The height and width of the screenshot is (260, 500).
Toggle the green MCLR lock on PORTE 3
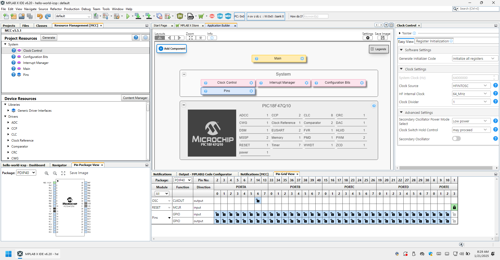tap(454, 207)
